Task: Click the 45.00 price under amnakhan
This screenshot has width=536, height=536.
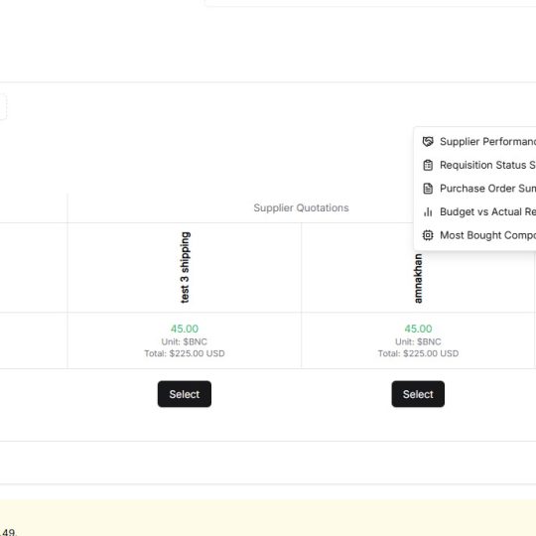Action: [x=418, y=329]
